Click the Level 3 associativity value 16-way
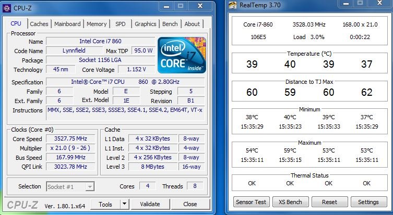The image size is (393, 215). point(192,167)
